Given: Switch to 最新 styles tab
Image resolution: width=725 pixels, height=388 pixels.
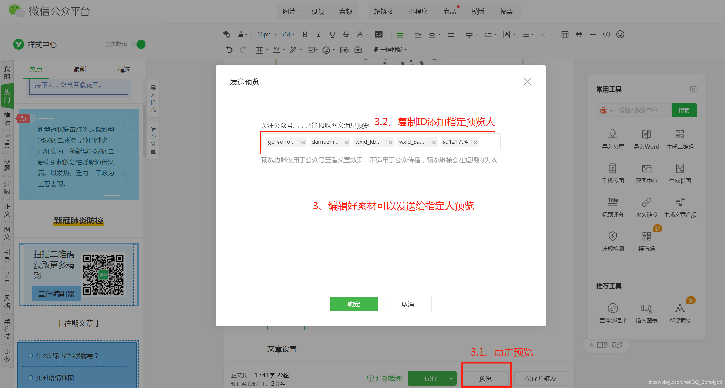Looking at the screenshot, I should 80,69.
